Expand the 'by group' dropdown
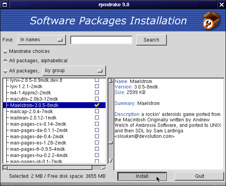This screenshot has height=186, width=226. (x=74, y=71)
